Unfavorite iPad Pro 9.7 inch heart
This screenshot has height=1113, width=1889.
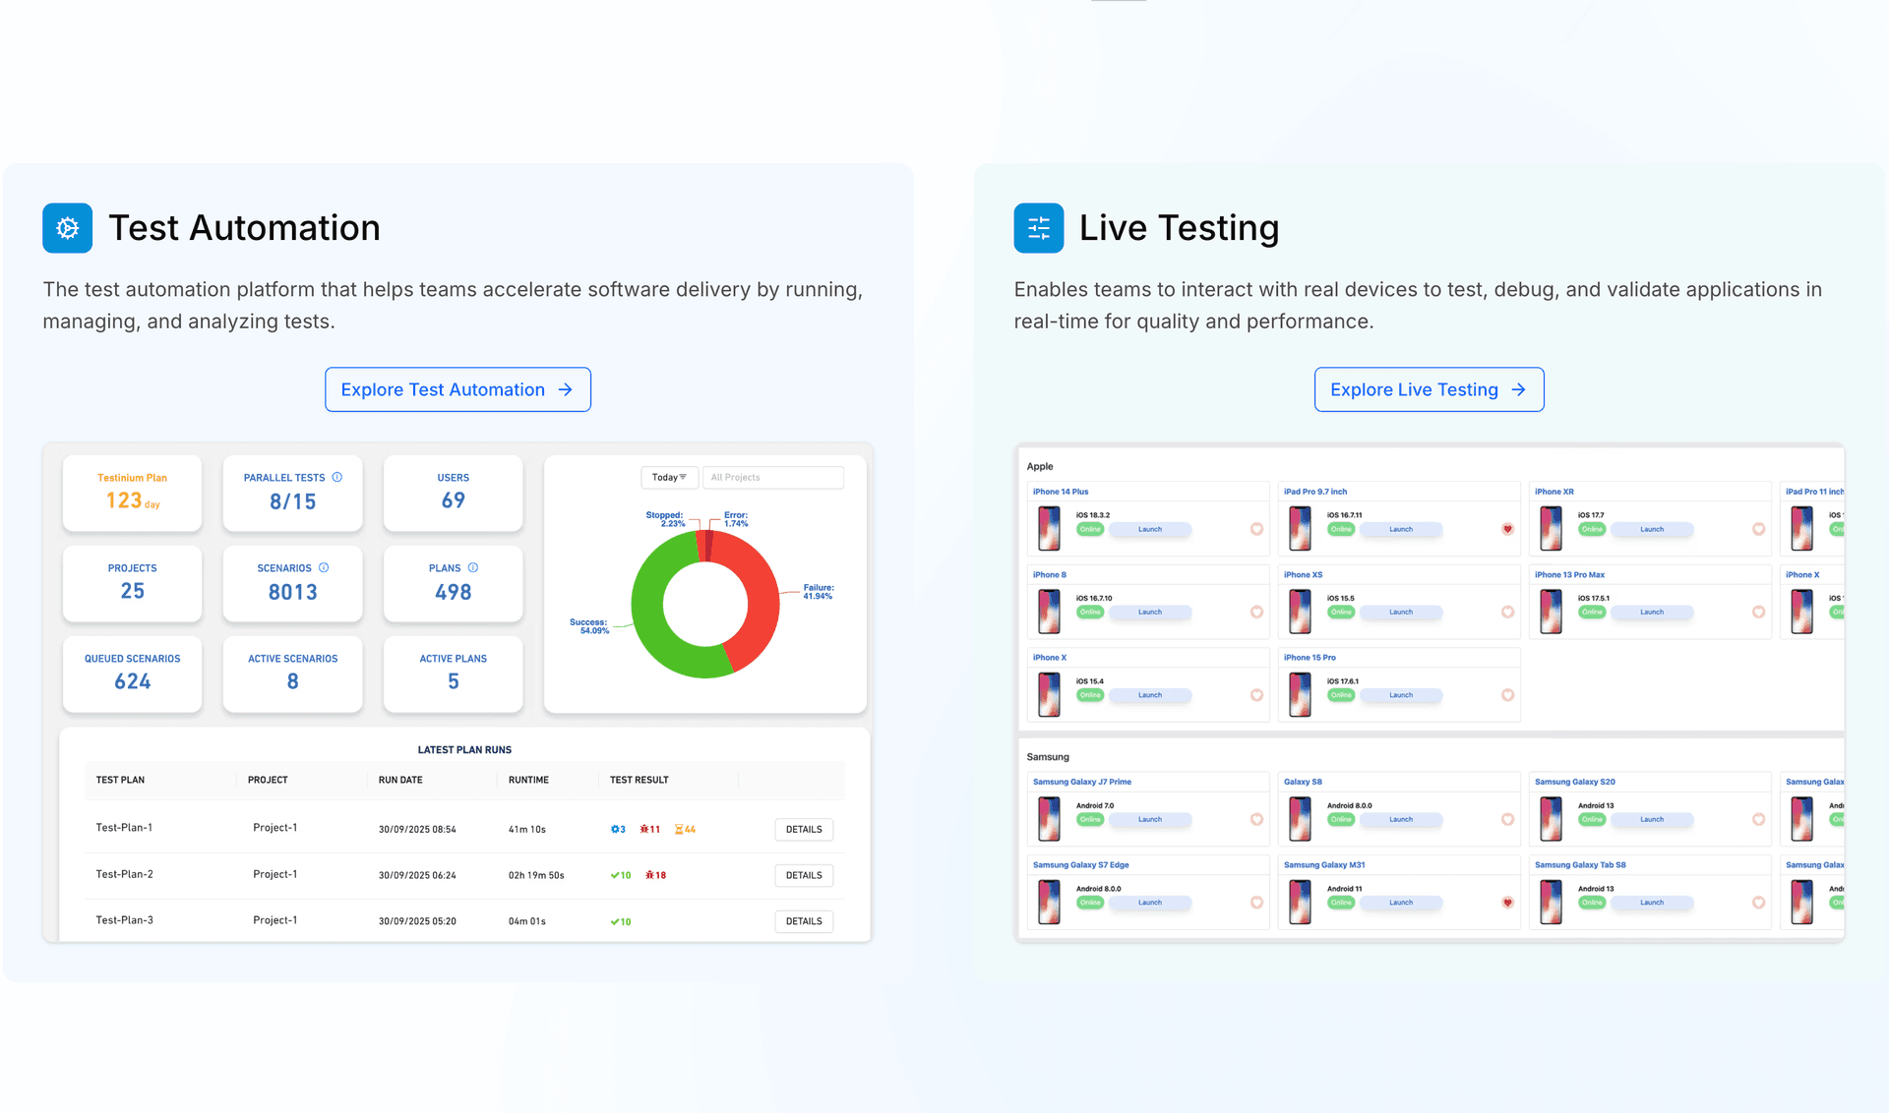tap(1507, 529)
